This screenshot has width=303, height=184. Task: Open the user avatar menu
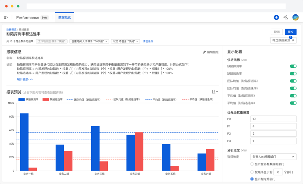click(295, 17)
